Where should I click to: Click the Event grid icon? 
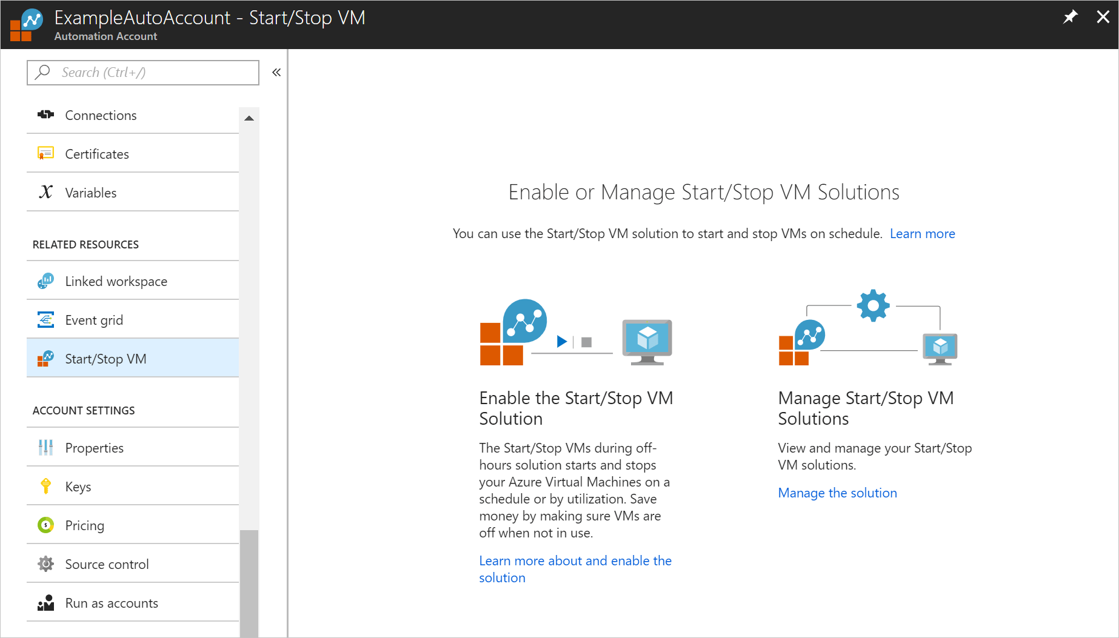click(x=45, y=319)
